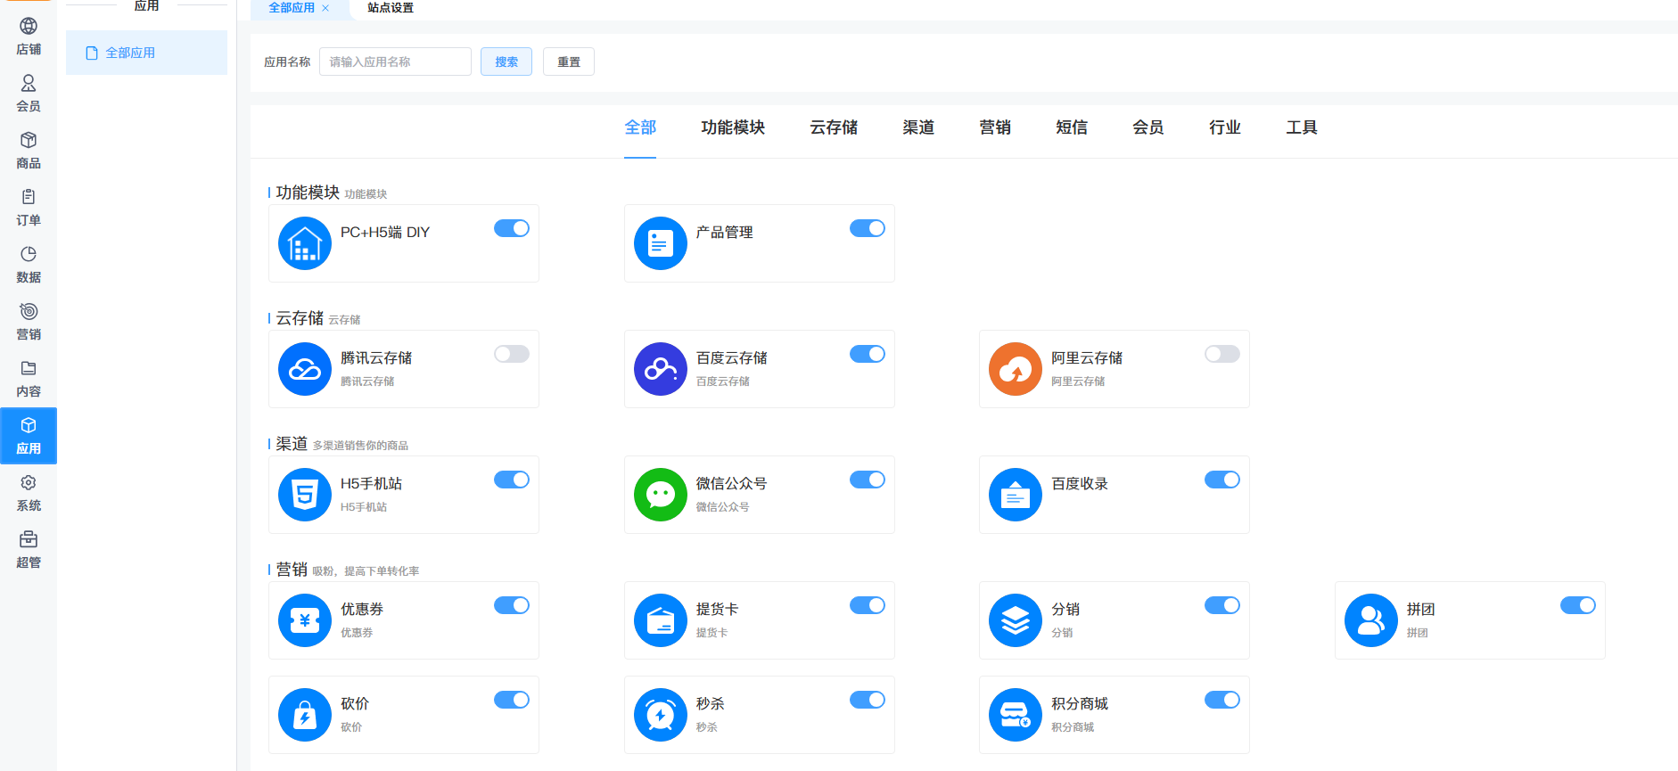Open the 店铺 sidebar section

(x=29, y=37)
